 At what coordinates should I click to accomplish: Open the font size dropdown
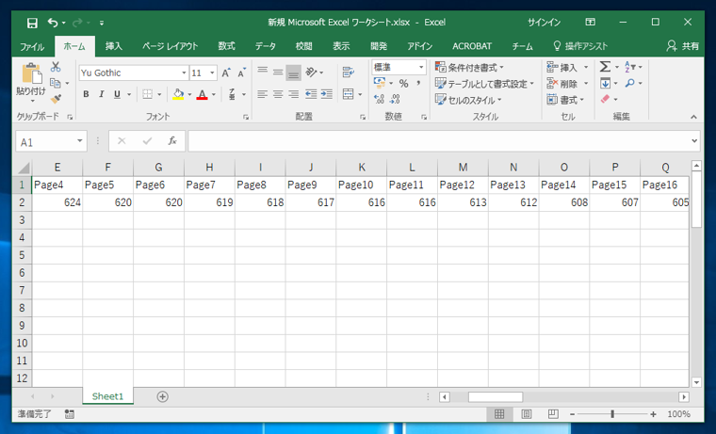[212, 73]
